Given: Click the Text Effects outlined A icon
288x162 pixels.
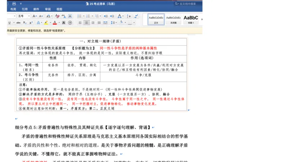Looking at the screenshot, I should pos(38,23).
